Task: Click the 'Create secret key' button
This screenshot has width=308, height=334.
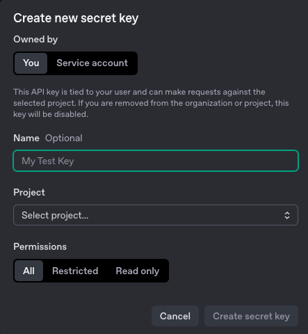Action: [251, 316]
